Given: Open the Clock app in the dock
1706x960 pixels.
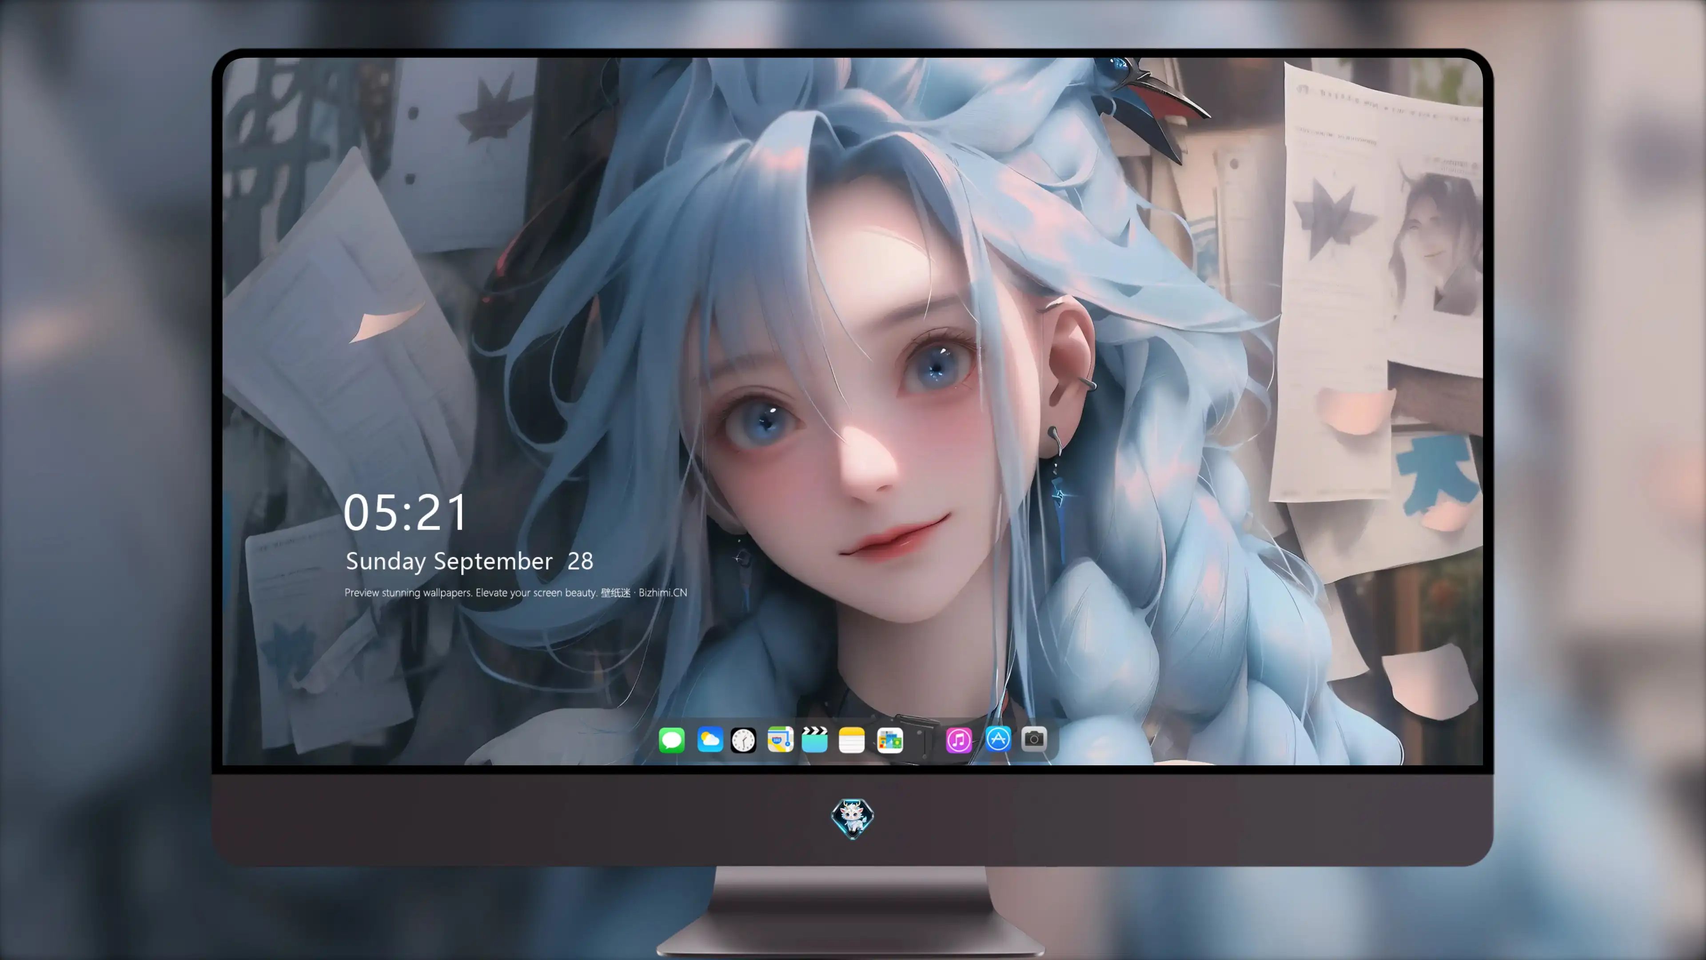Looking at the screenshot, I should [x=743, y=740].
